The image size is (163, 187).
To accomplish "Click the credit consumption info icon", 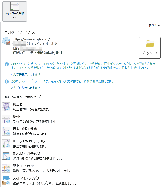I will [x=7, y=64].
